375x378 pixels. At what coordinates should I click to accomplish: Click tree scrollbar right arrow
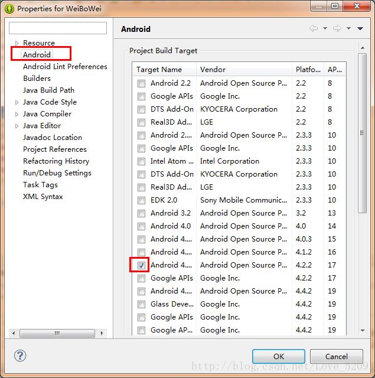click(x=102, y=333)
